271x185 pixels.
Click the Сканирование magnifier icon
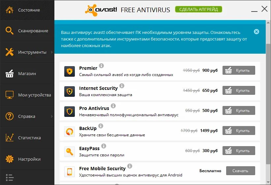click(x=9, y=31)
